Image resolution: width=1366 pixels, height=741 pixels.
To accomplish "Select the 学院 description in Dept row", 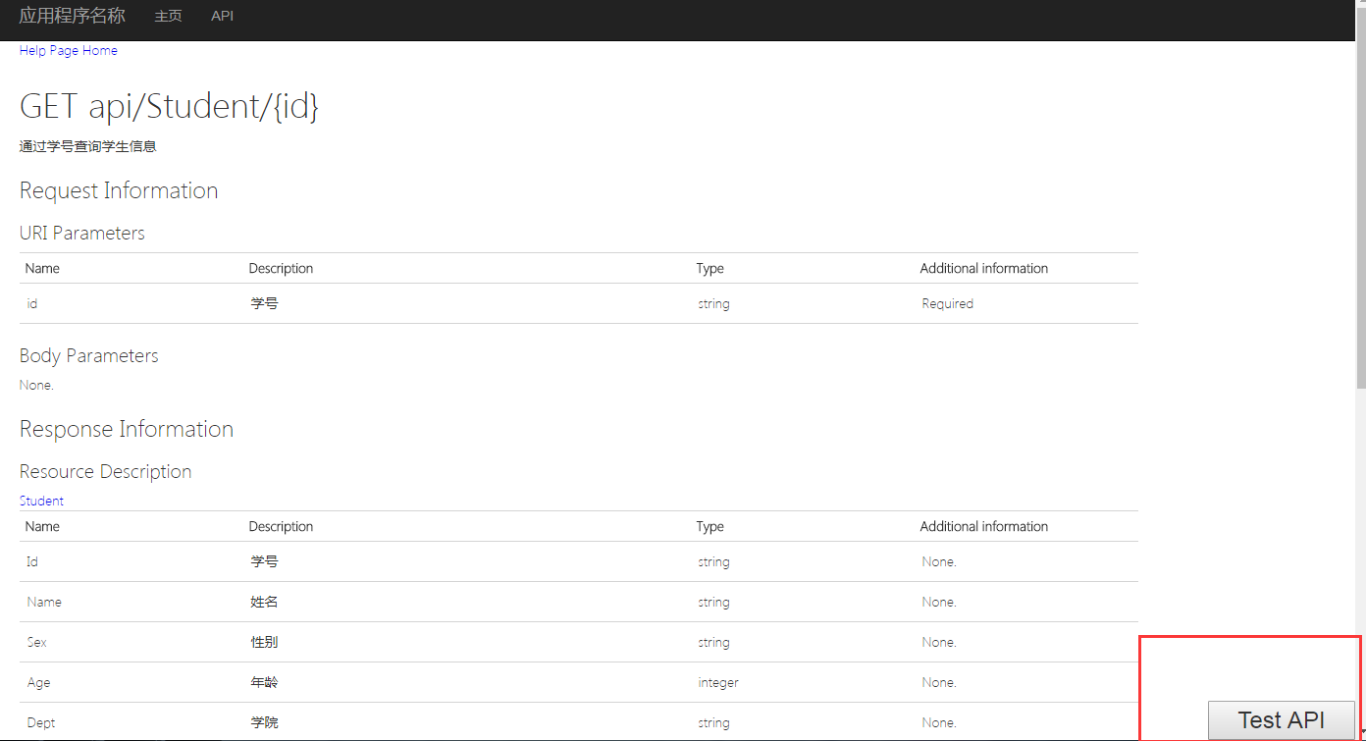I will coord(264,723).
